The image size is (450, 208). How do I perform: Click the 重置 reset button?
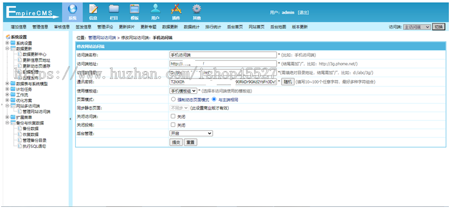pos(191,143)
